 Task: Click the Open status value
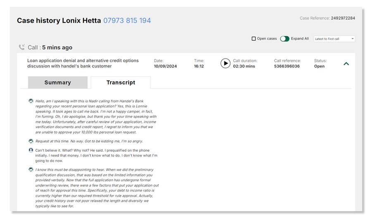click(320, 66)
